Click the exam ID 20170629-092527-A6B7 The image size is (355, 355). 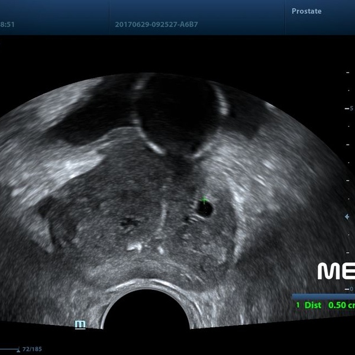156,24
